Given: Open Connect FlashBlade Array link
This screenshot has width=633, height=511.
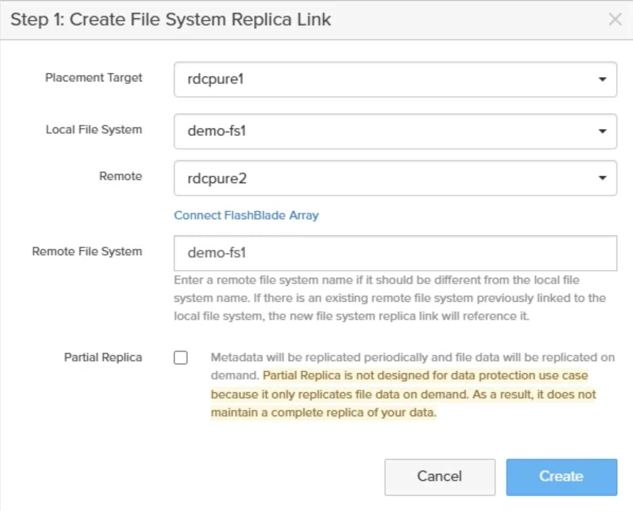Looking at the screenshot, I should pos(246,215).
